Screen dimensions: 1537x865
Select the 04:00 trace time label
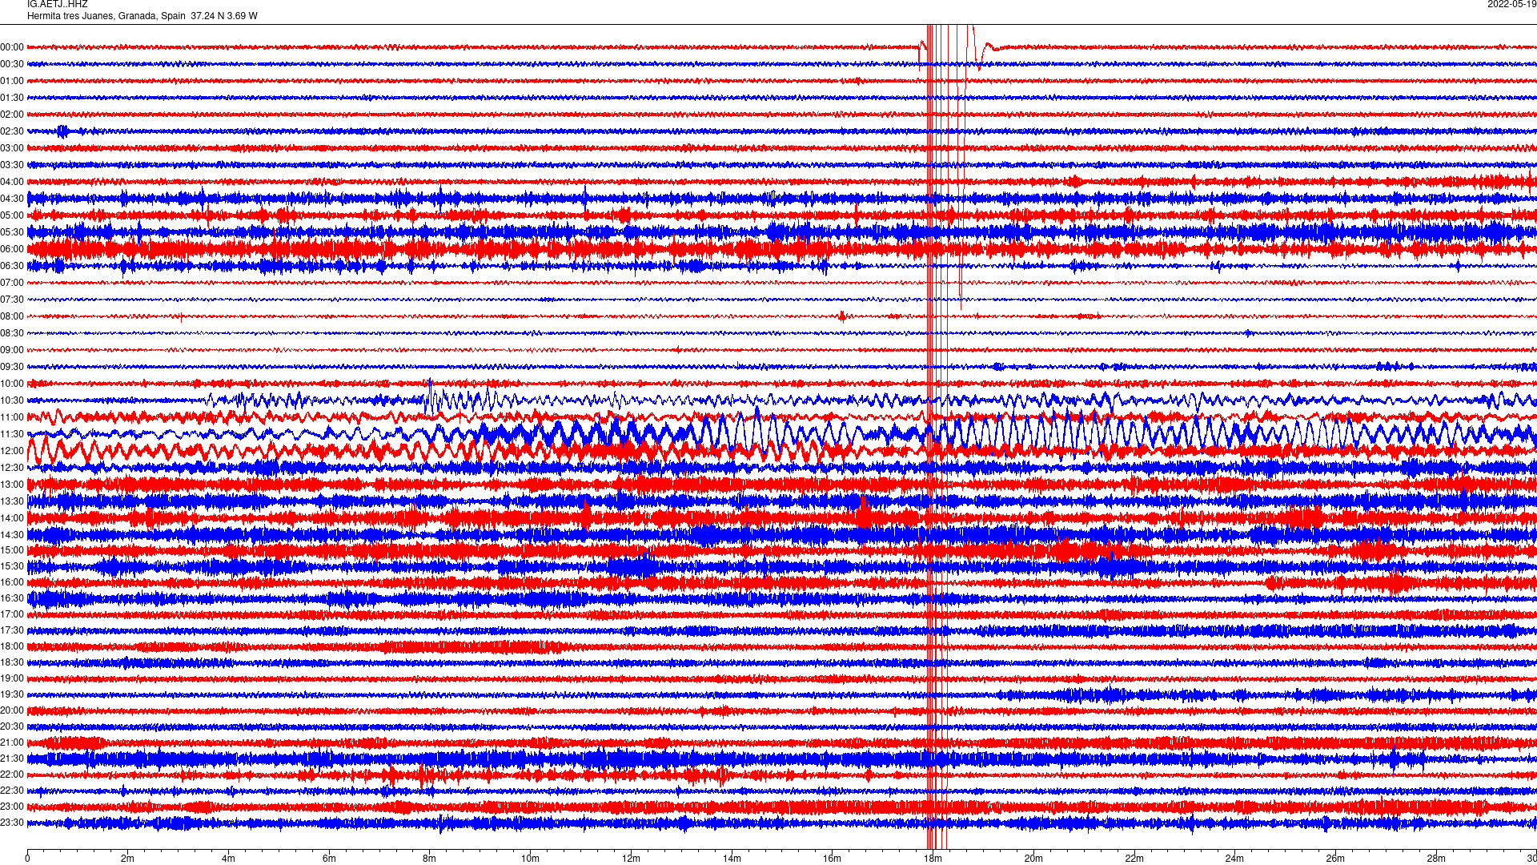[12, 182]
